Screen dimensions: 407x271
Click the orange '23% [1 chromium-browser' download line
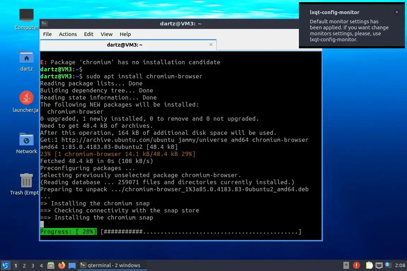(118, 154)
